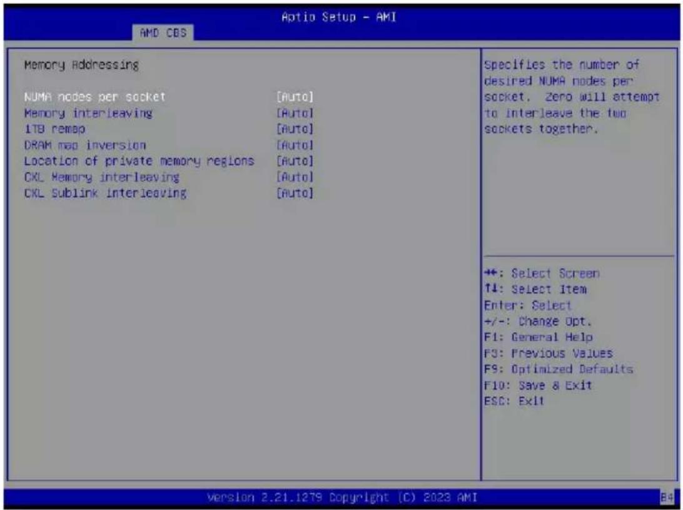Select Location of private memory regions

tap(139, 161)
